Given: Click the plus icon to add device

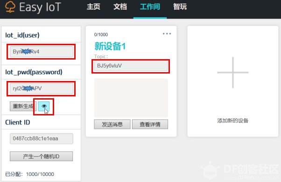Looking at the screenshot, I should point(233,73).
